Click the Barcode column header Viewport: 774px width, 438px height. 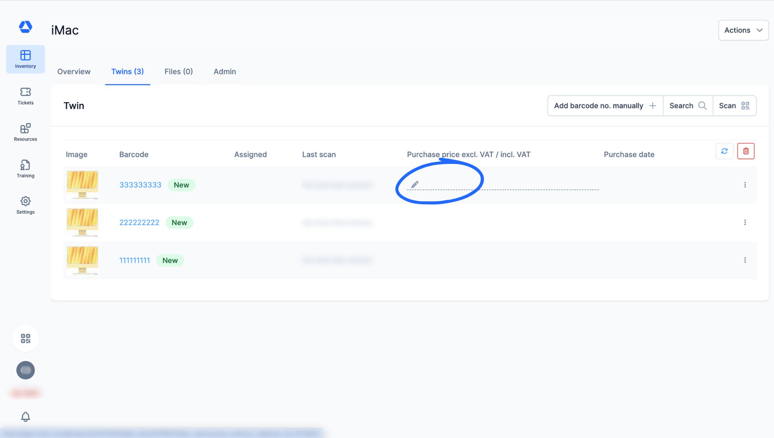(134, 154)
